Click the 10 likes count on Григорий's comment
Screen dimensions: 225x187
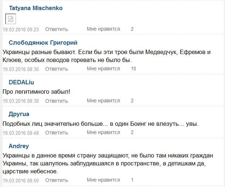[x=133, y=68]
